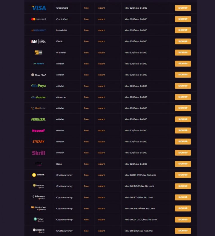
Task: Click SIGN UP in the Bitcoin Cash row
Action: (183, 209)
